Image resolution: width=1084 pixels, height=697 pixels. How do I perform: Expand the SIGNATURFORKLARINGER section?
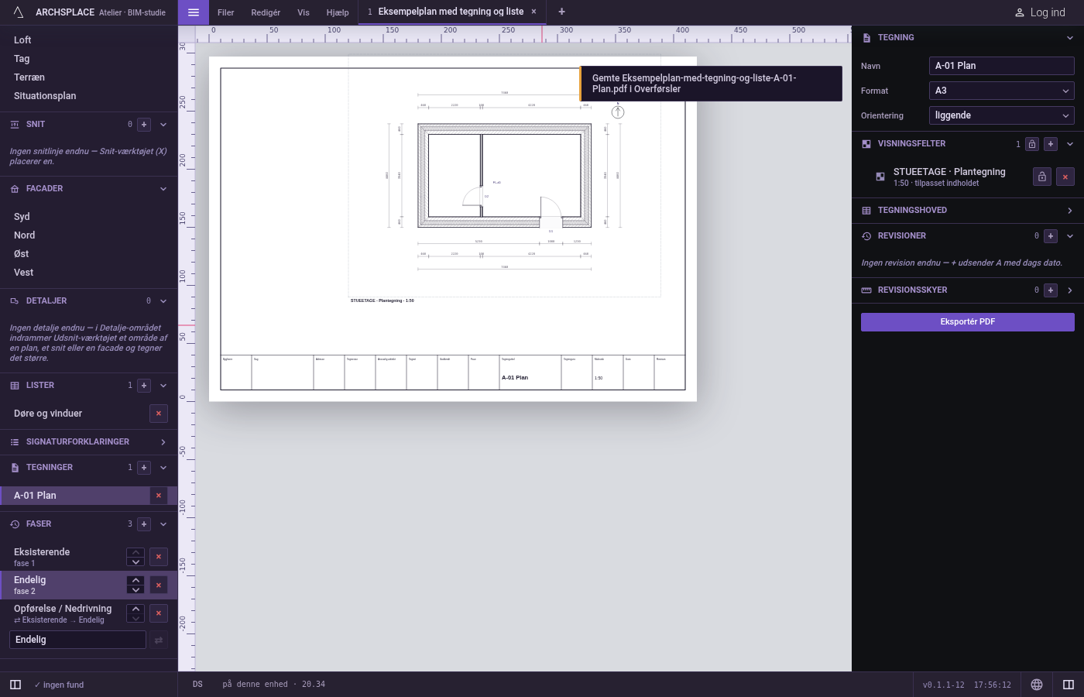(x=163, y=442)
